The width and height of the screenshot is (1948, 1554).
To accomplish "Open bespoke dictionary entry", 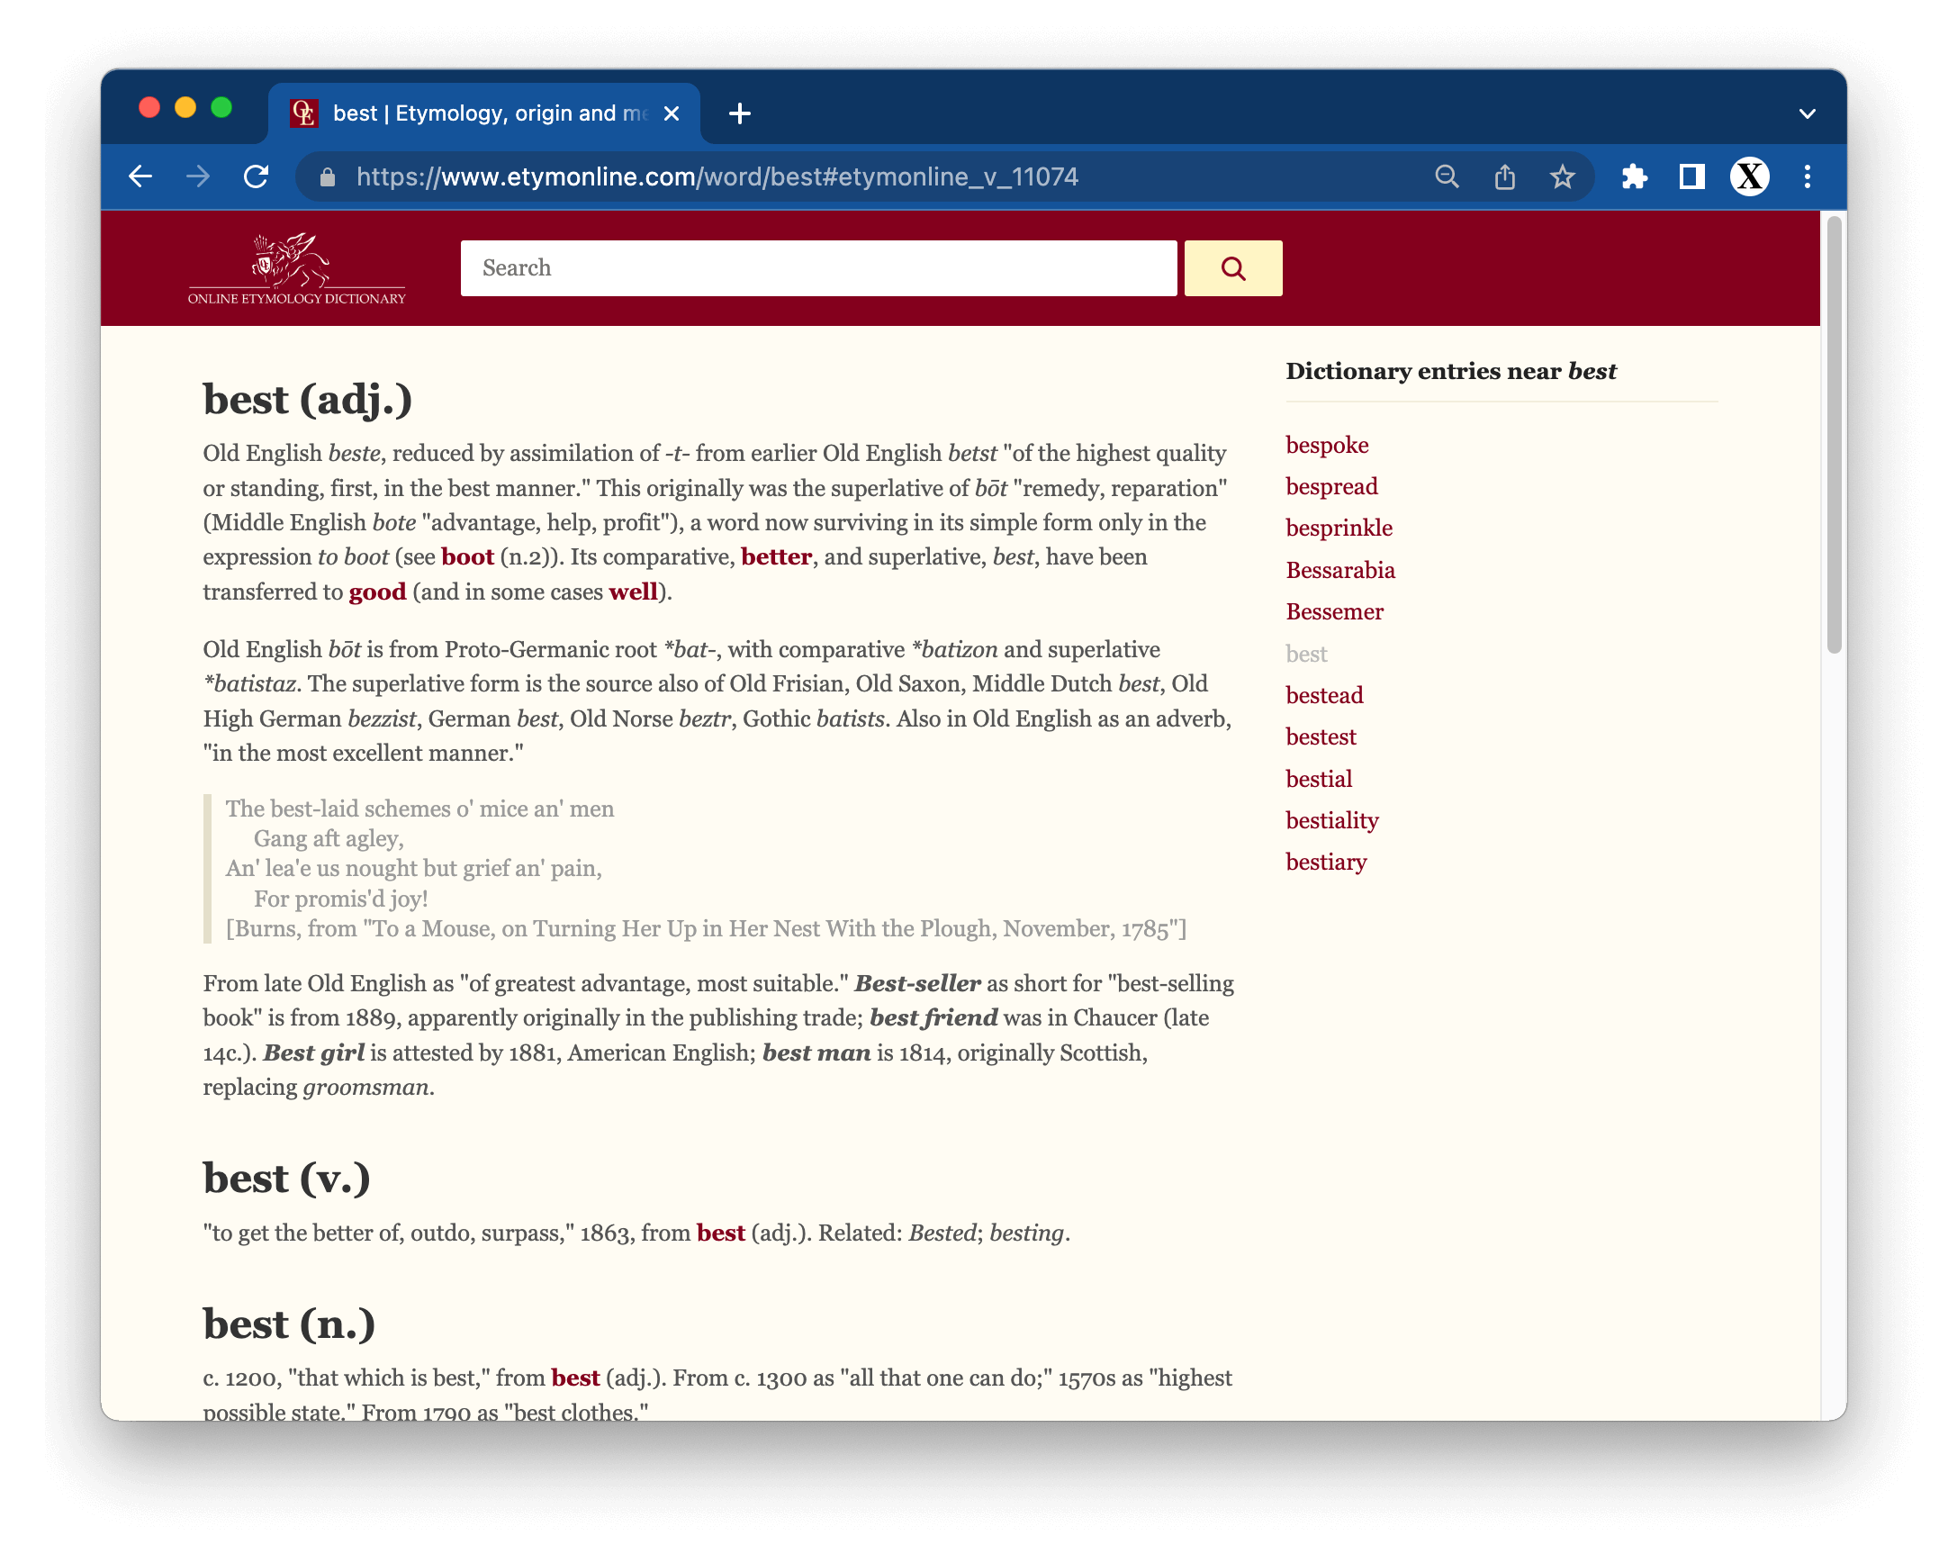I will coord(1326,446).
